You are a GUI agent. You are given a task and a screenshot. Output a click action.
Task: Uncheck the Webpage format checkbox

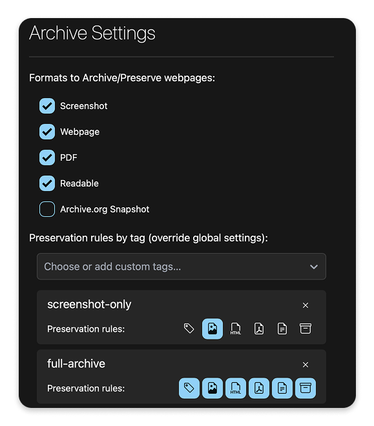[47, 132]
